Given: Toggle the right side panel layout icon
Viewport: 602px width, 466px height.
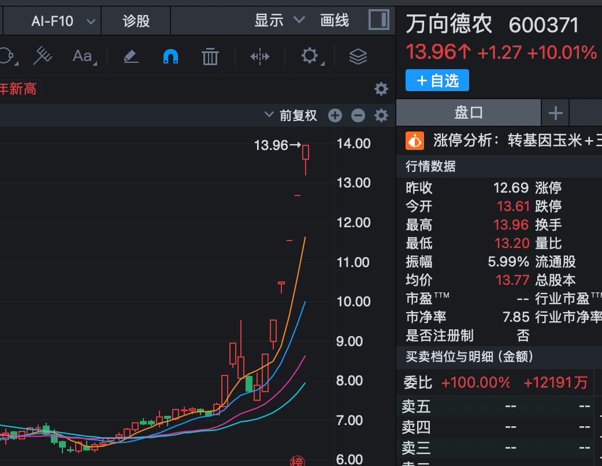Looking at the screenshot, I should (x=379, y=20).
